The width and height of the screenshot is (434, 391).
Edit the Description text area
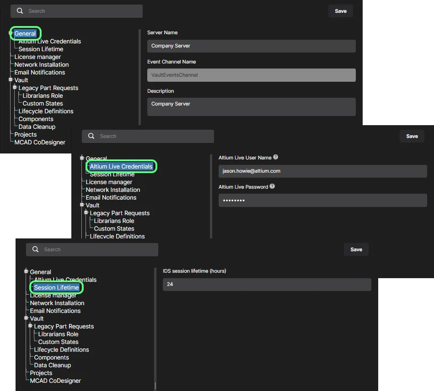coord(252,107)
